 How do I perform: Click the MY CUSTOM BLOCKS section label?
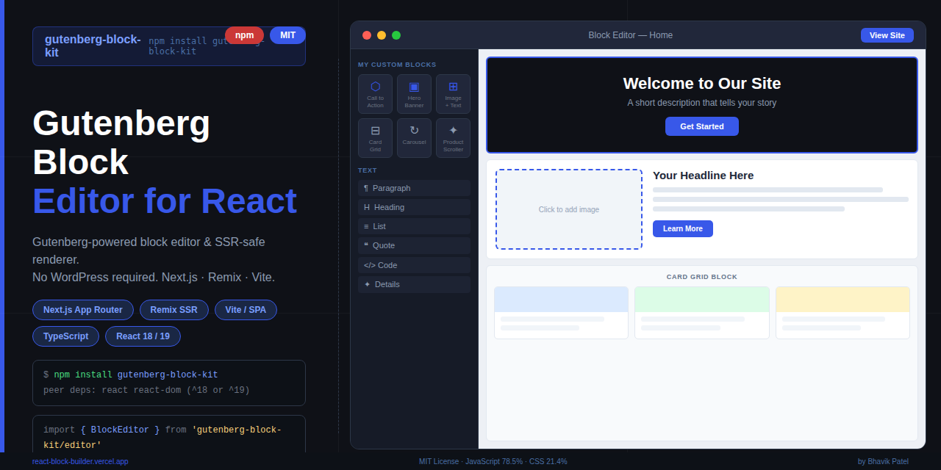click(397, 65)
